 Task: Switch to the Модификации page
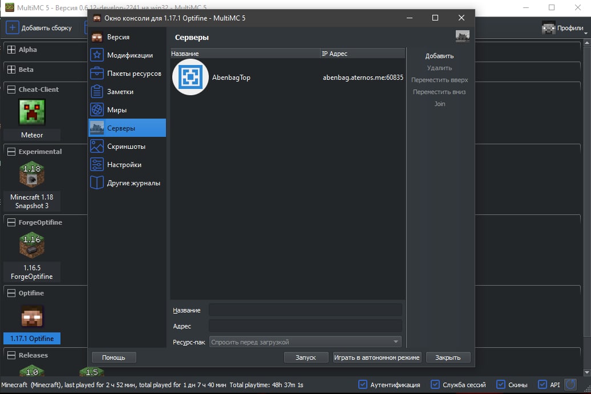[127, 55]
